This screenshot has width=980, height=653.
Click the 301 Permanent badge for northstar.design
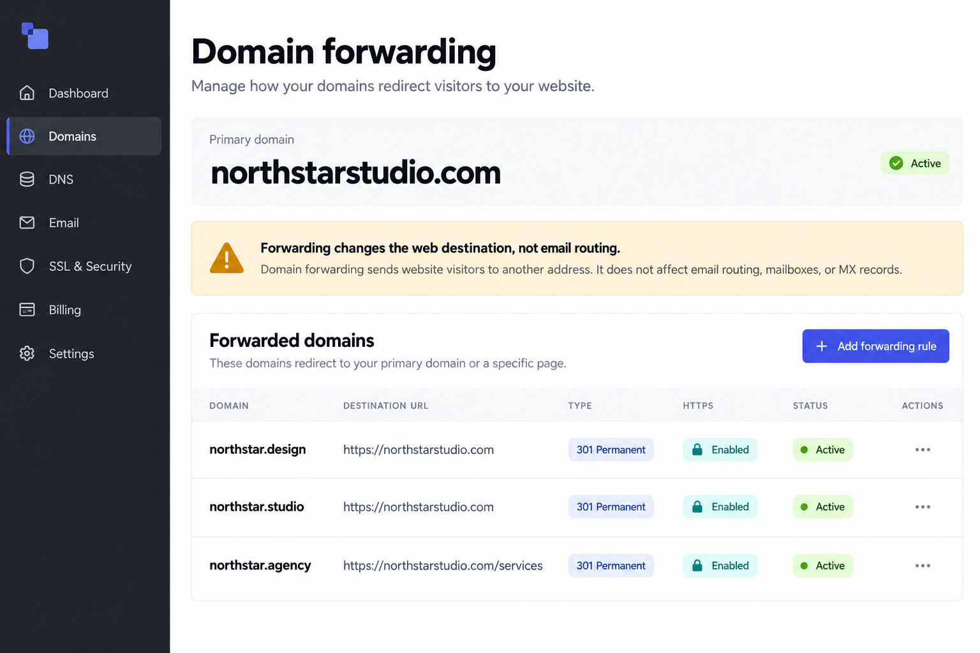(x=611, y=450)
